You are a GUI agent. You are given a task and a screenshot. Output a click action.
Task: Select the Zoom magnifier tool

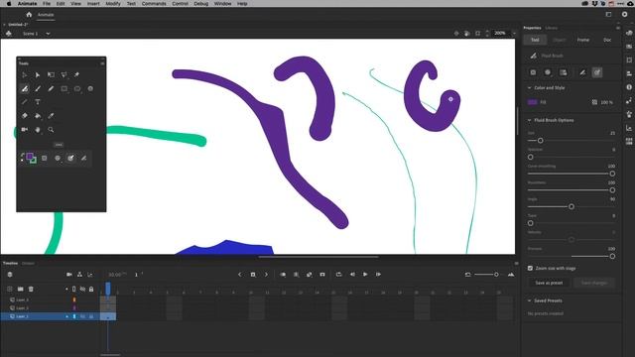click(x=51, y=130)
